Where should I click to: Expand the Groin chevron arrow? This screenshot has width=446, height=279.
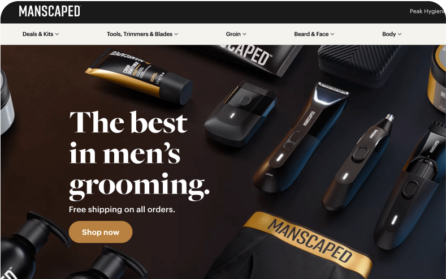click(244, 34)
